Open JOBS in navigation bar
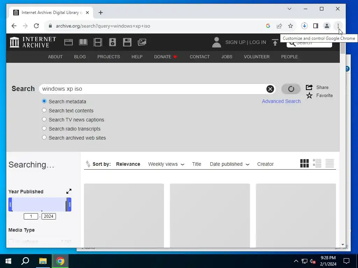This screenshot has width=358, height=268. [227, 57]
